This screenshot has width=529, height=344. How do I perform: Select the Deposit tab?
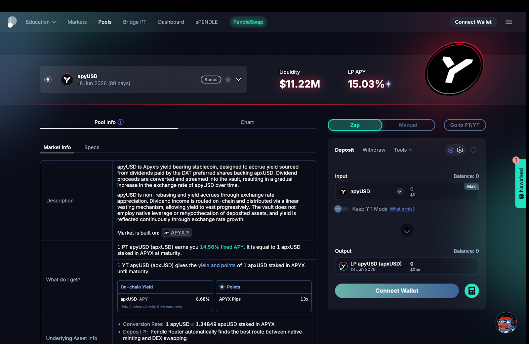coord(344,150)
